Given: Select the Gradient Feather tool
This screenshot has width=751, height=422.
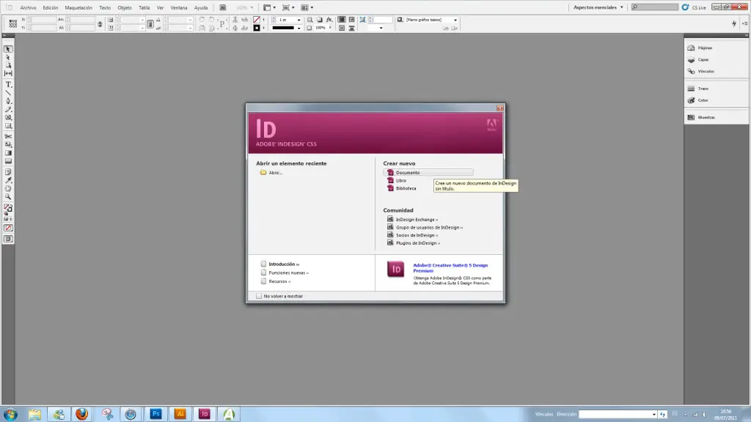Looking at the screenshot, I should pos(8,161).
